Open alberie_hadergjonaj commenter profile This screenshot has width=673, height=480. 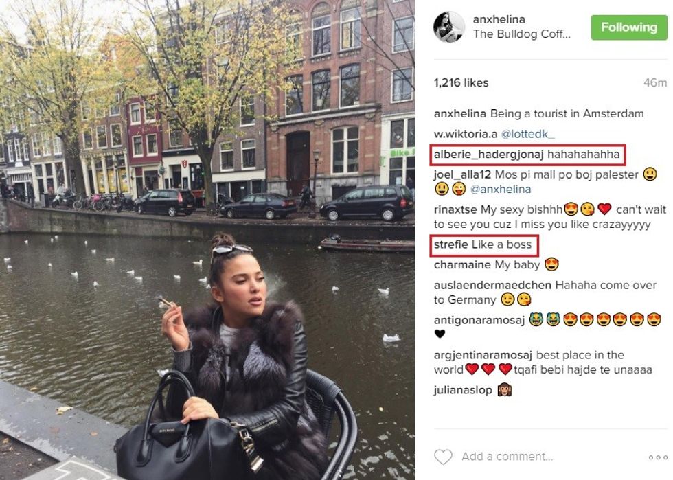[488, 155]
